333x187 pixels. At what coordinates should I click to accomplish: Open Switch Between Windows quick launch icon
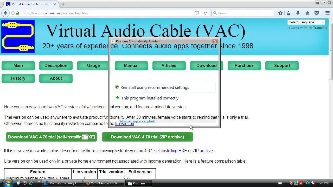(x=25, y=183)
